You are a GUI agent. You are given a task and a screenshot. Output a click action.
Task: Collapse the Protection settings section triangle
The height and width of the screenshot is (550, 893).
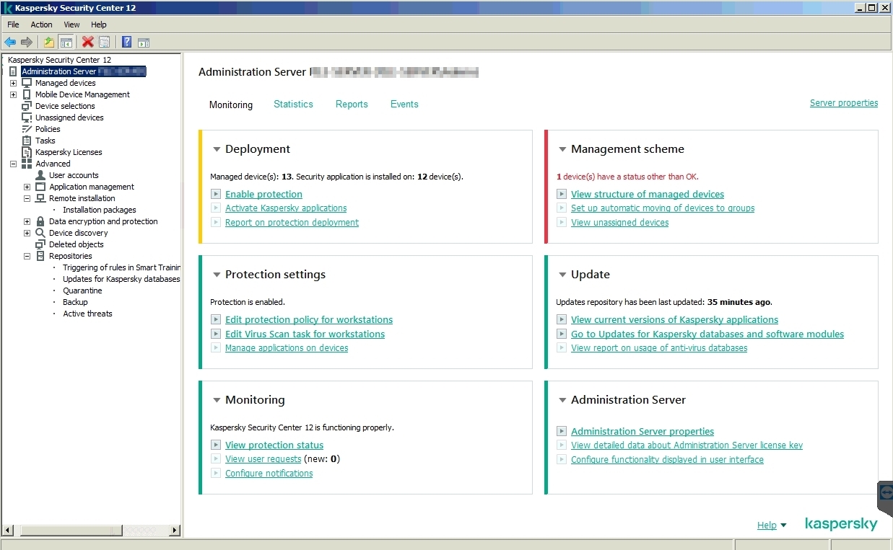[217, 275]
